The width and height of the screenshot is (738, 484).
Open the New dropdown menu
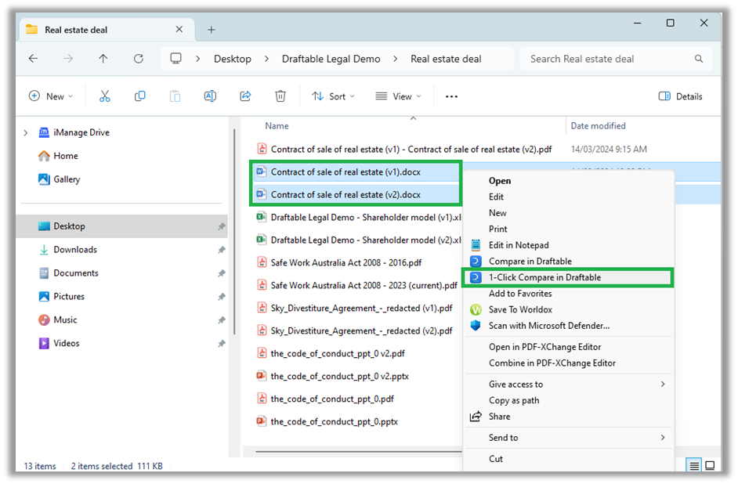tap(50, 96)
